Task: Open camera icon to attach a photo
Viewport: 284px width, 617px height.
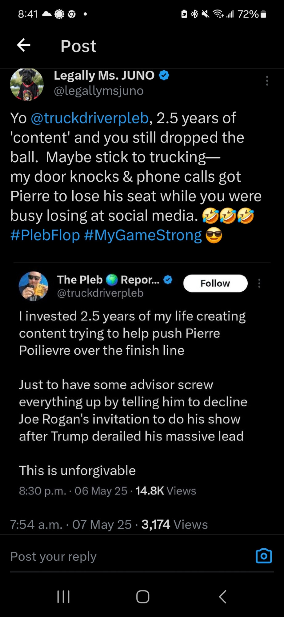Action: 264,556
